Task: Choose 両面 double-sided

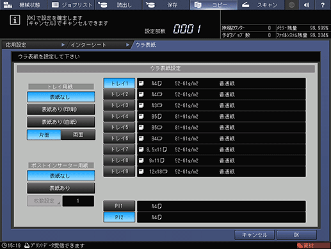Action: coord(78,135)
